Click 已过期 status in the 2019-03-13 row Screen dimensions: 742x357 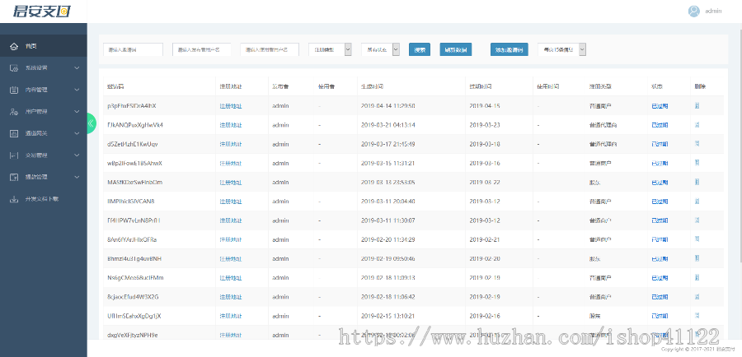(660, 183)
